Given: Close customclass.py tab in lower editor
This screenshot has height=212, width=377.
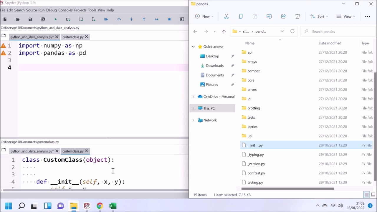Looking at the screenshot, I should (x=87, y=151).
